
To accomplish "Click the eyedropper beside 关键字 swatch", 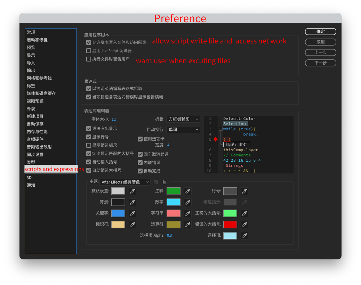I will click(132, 213).
